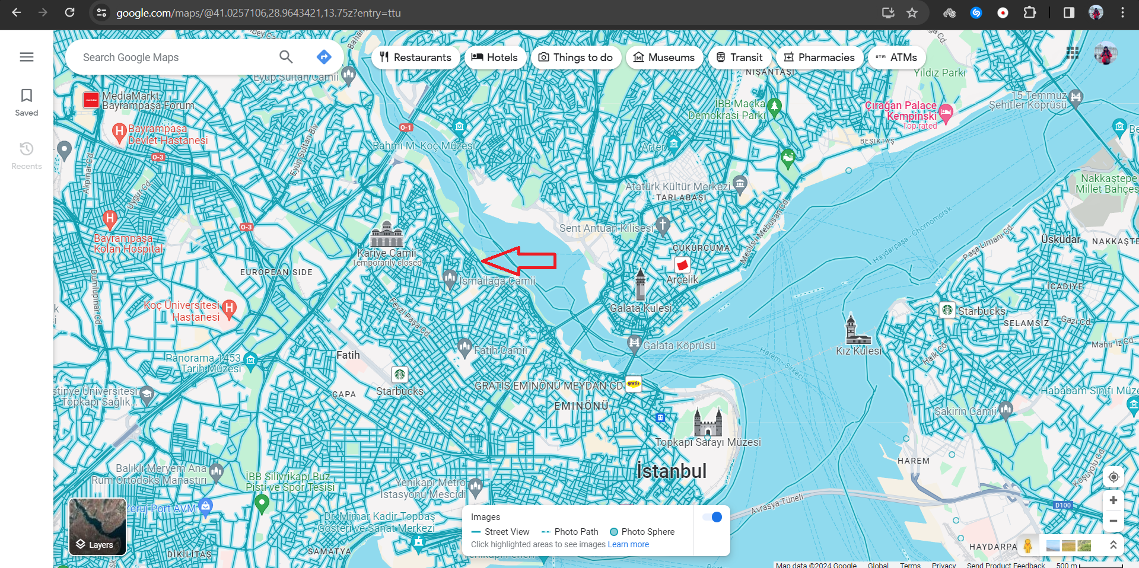Filter map by Pharmacies
This screenshot has height=568, width=1139.
[x=819, y=58]
